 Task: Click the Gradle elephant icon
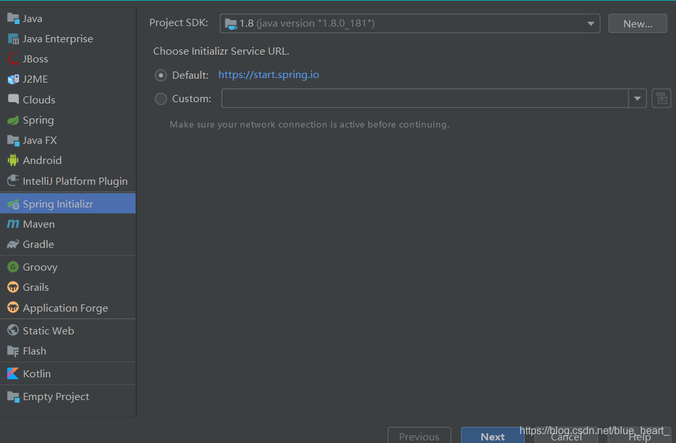pos(14,245)
